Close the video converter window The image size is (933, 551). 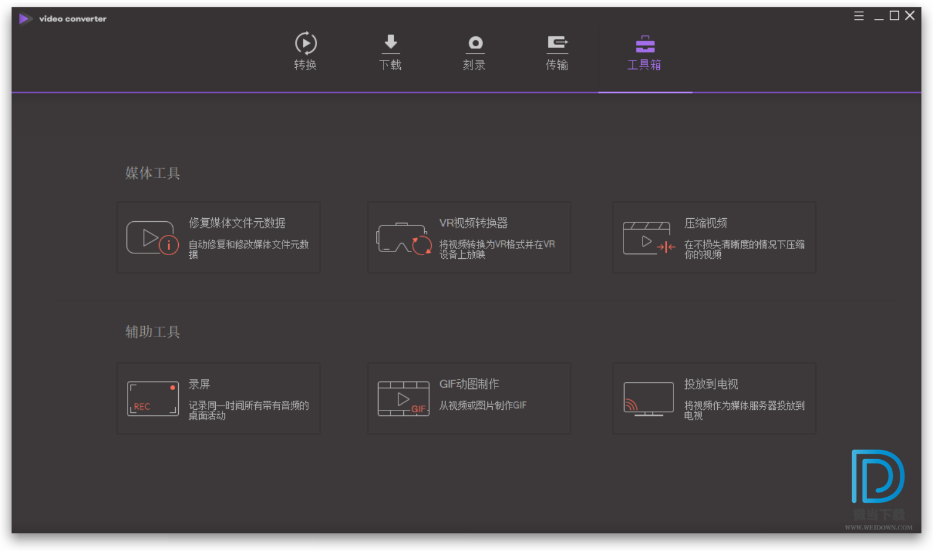click(x=910, y=15)
